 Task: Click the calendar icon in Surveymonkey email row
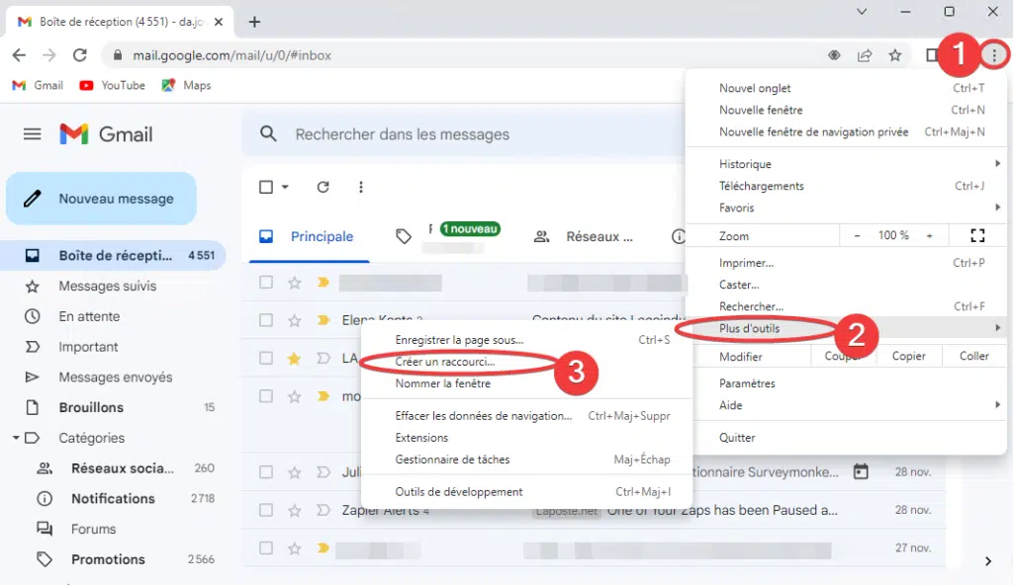coord(861,472)
